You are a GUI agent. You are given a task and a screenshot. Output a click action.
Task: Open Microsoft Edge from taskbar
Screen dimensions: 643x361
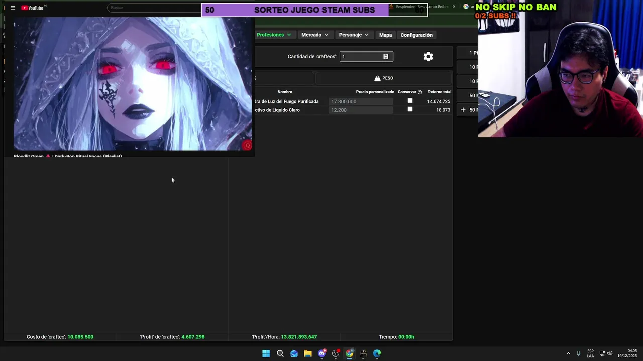(377, 353)
